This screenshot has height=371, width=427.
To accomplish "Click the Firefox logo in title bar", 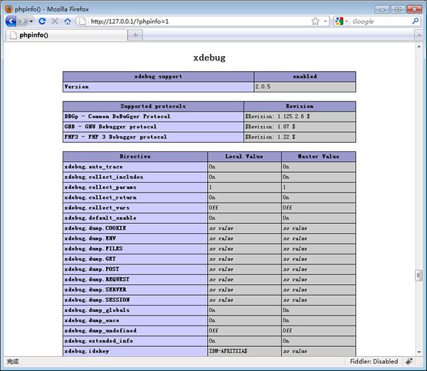I will point(9,9).
